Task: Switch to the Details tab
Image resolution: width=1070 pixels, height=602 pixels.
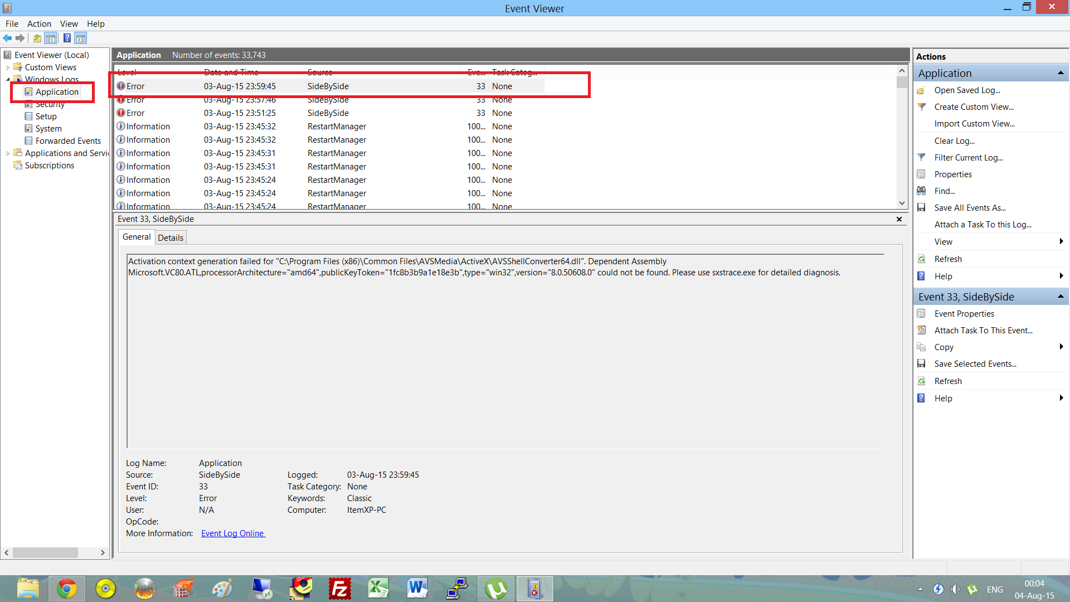Action: coord(171,237)
